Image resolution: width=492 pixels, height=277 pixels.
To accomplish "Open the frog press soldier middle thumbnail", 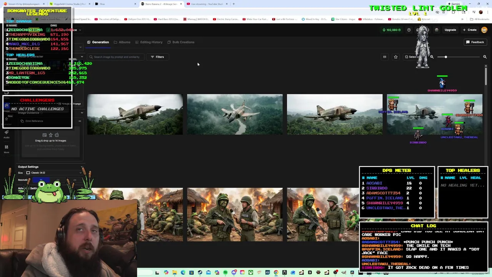I will [235, 215].
